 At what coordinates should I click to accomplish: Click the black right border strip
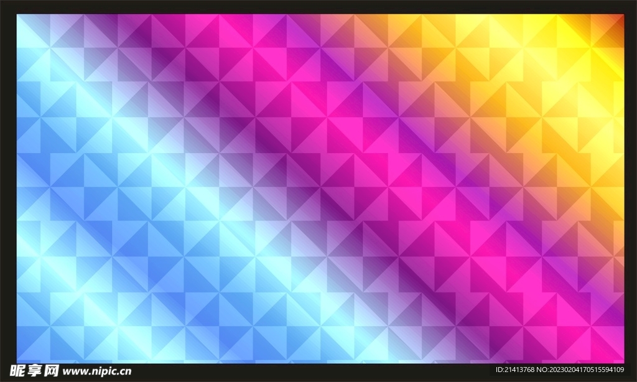(630, 187)
